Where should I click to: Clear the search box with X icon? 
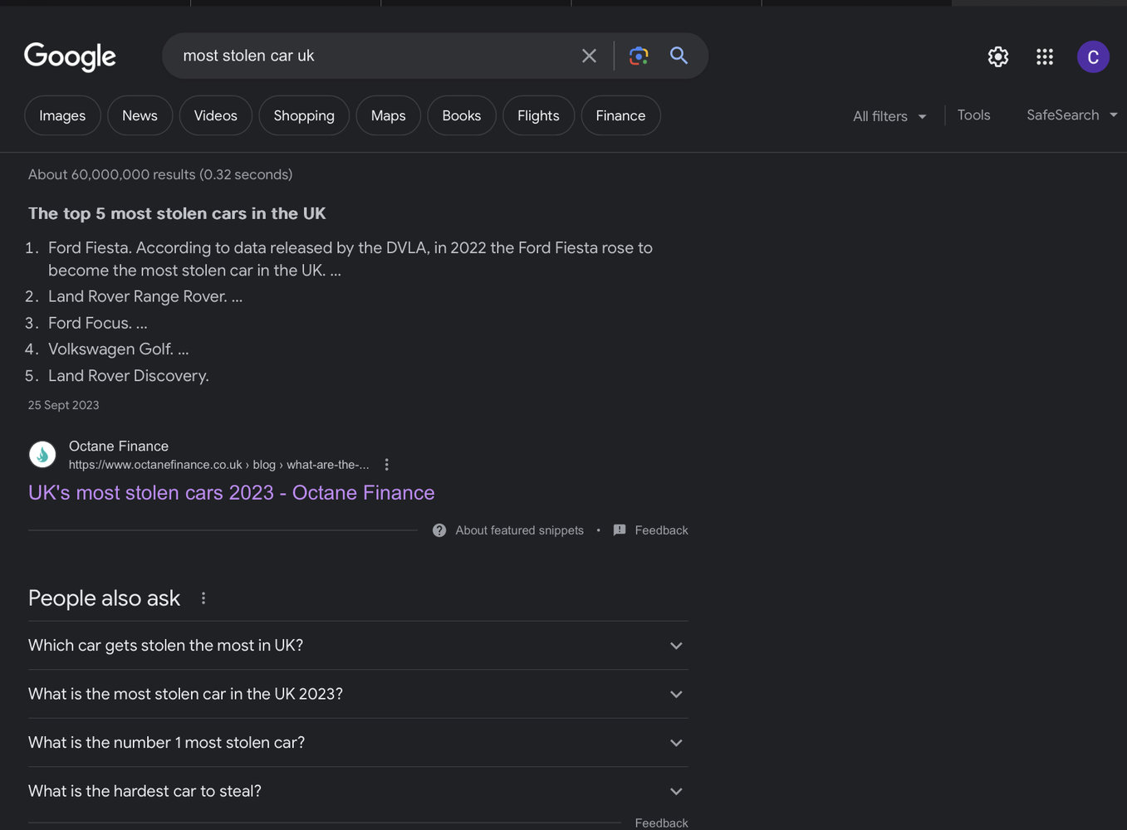589,56
